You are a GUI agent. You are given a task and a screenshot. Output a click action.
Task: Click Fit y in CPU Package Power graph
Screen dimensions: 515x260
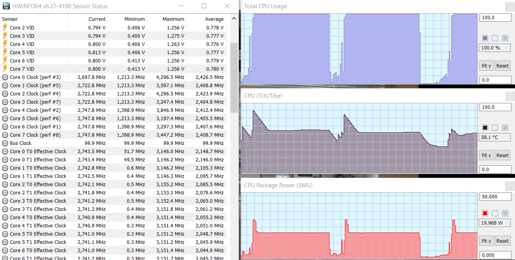(x=486, y=241)
